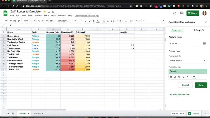Format as percent icon
This screenshot has width=210, height=118.
[39, 21]
